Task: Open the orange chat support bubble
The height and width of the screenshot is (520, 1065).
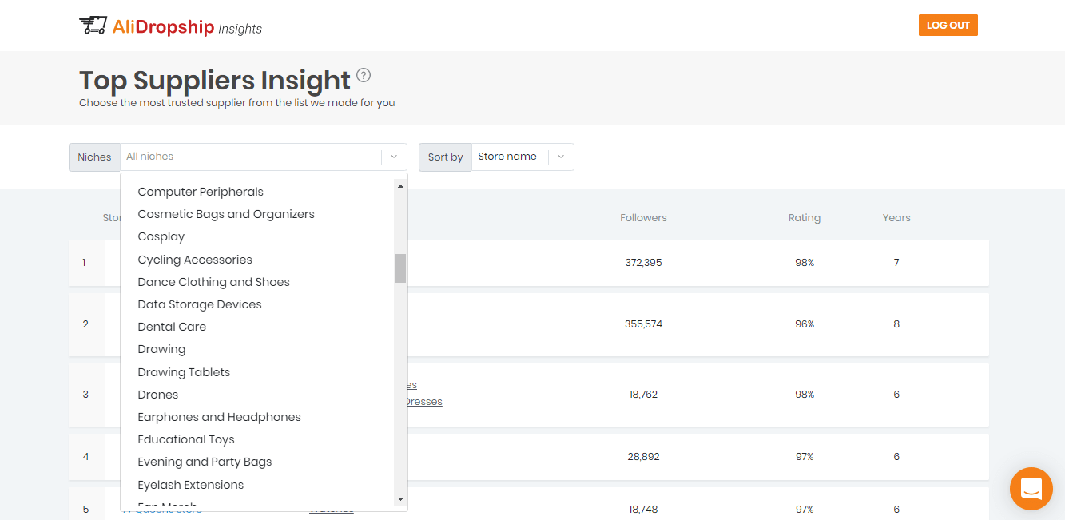Action: coord(1031,488)
